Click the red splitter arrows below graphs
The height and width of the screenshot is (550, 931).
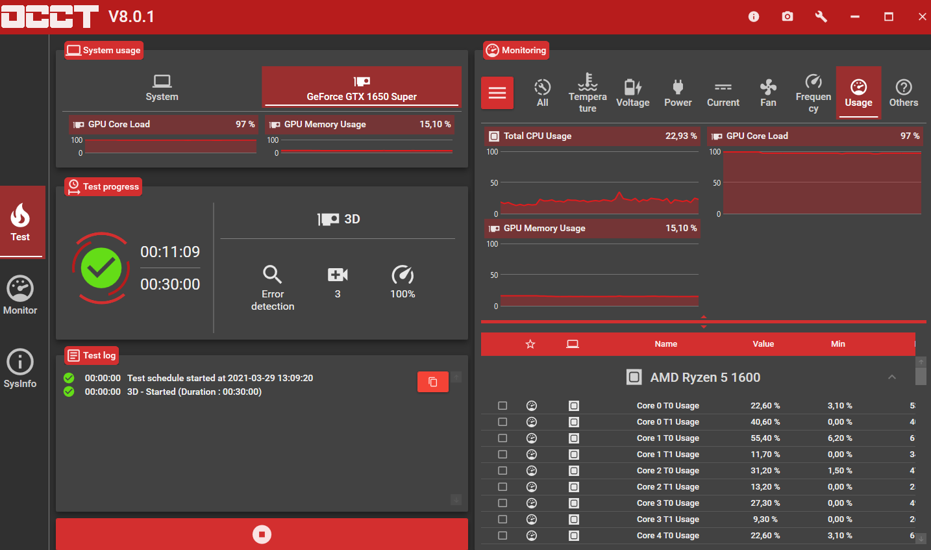point(704,322)
